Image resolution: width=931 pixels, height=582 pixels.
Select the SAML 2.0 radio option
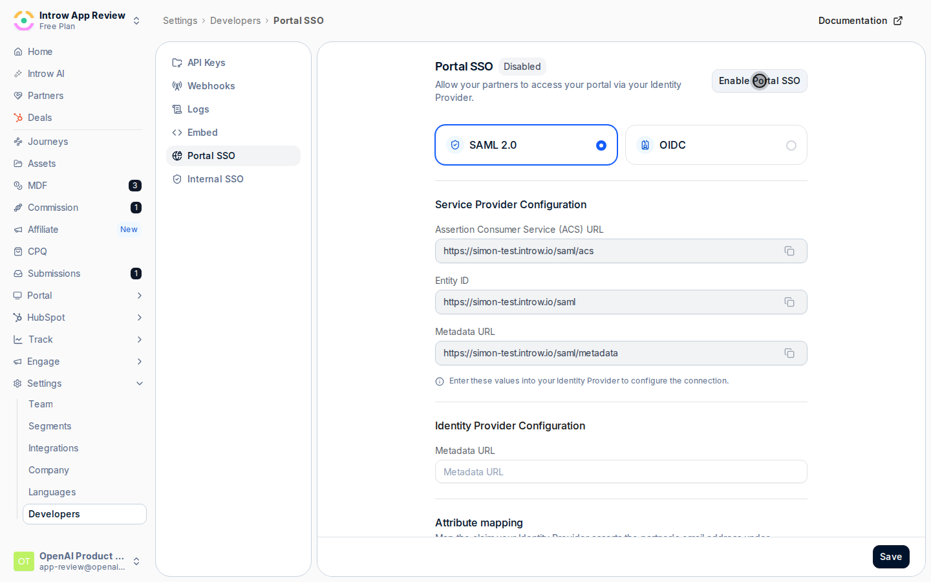tap(601, 145)
